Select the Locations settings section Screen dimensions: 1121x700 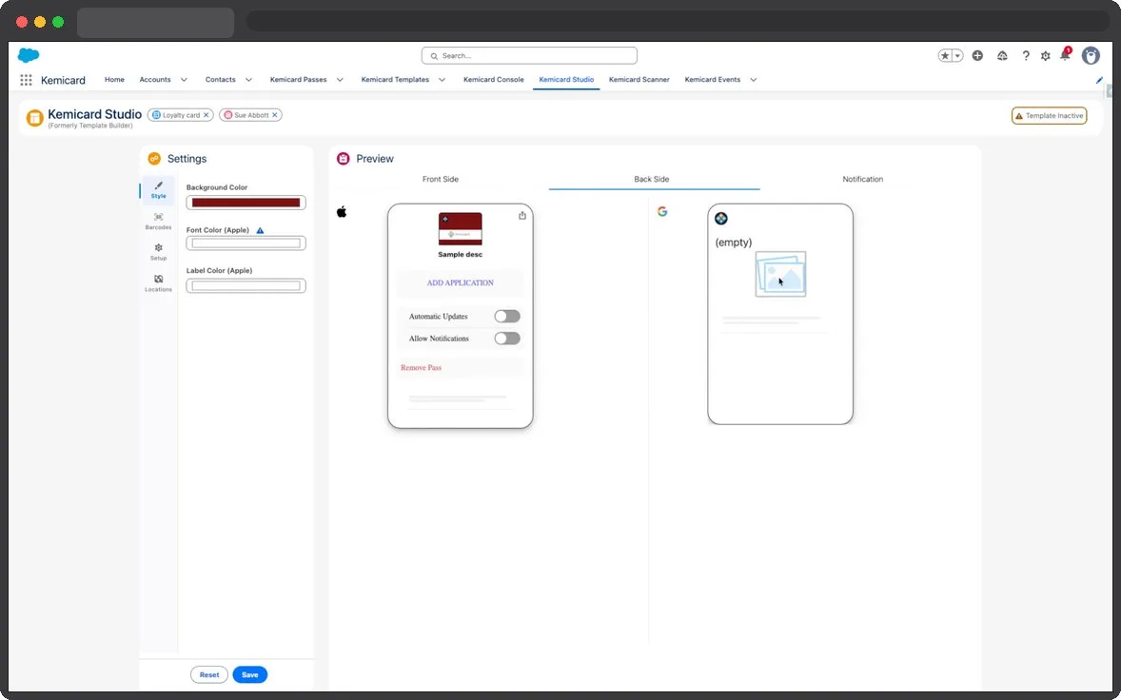tap(158, 283)
